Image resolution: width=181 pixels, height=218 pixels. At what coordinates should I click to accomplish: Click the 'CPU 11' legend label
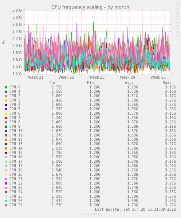[16, 135]
